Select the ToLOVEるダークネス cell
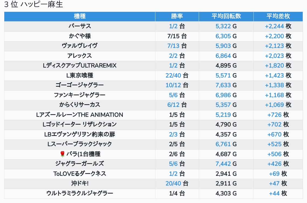 pyautogui.click(x=80, y=174)
